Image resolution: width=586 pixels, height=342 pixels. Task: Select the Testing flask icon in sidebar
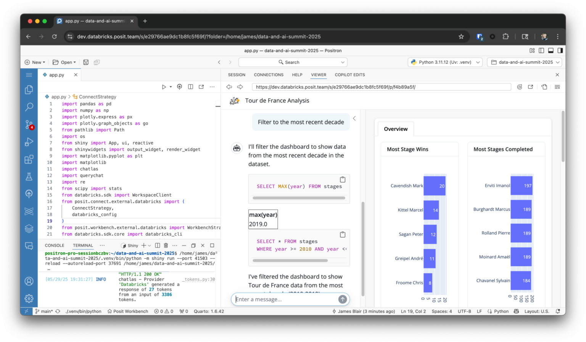[x=29, y=176]
